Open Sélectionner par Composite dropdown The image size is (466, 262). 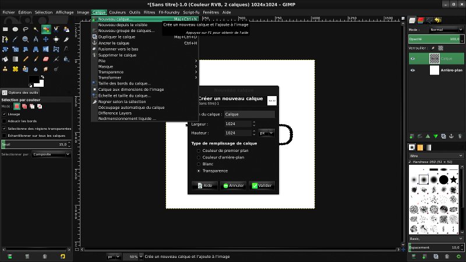51,154
